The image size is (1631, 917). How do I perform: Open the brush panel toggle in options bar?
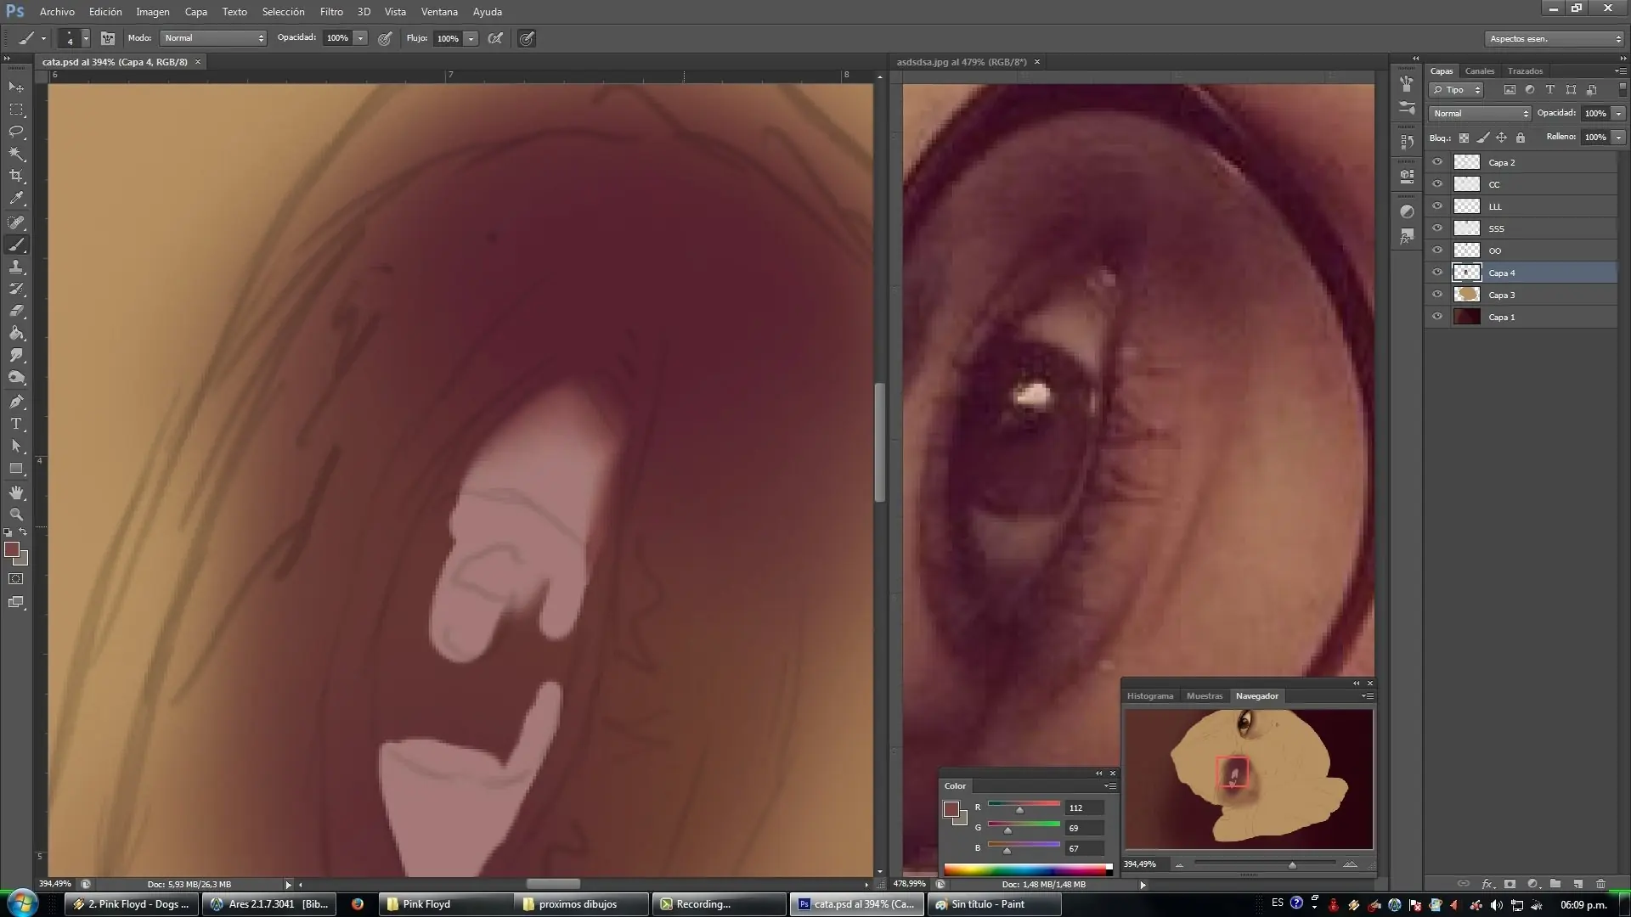click(x=108, y=38)
